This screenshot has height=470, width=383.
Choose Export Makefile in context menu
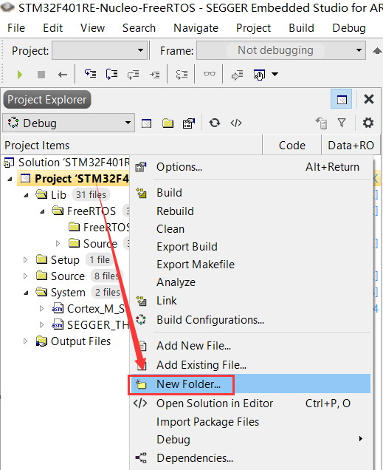pos(251,265)
